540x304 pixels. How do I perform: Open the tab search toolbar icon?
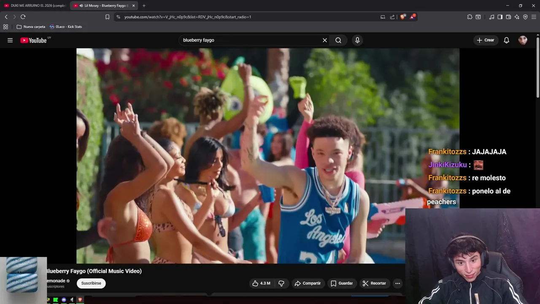click(x=478, y=17)
